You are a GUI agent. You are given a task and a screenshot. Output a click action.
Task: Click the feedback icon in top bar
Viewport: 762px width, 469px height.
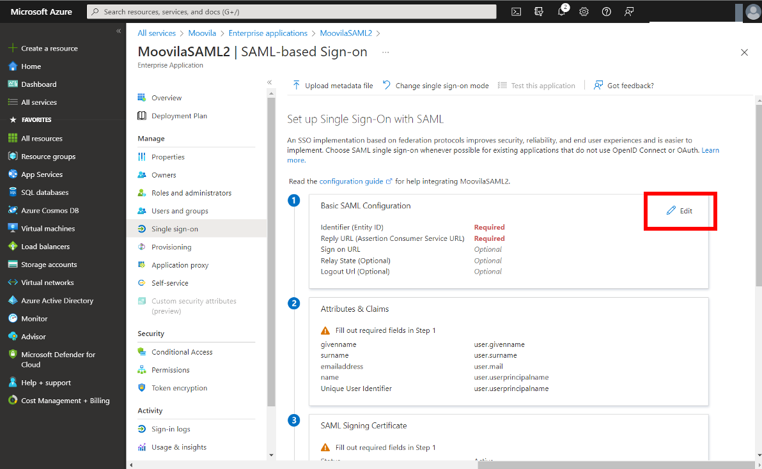coord(629,12)
